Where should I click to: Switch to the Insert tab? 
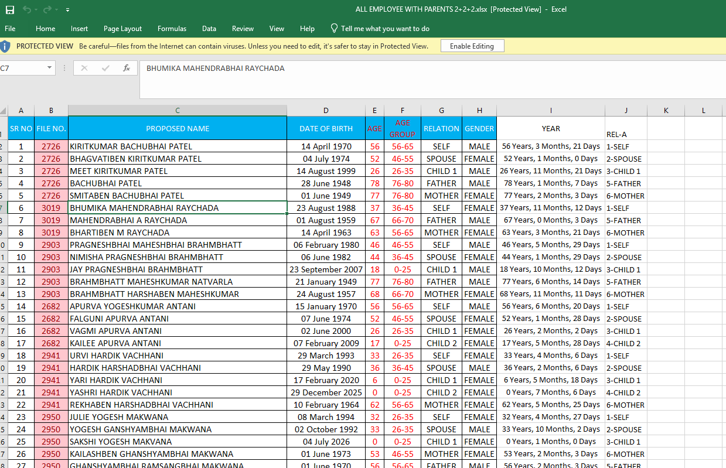(79, 29)
